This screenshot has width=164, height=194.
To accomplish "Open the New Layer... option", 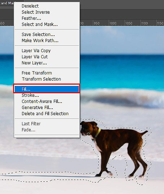I will (47, 63).
